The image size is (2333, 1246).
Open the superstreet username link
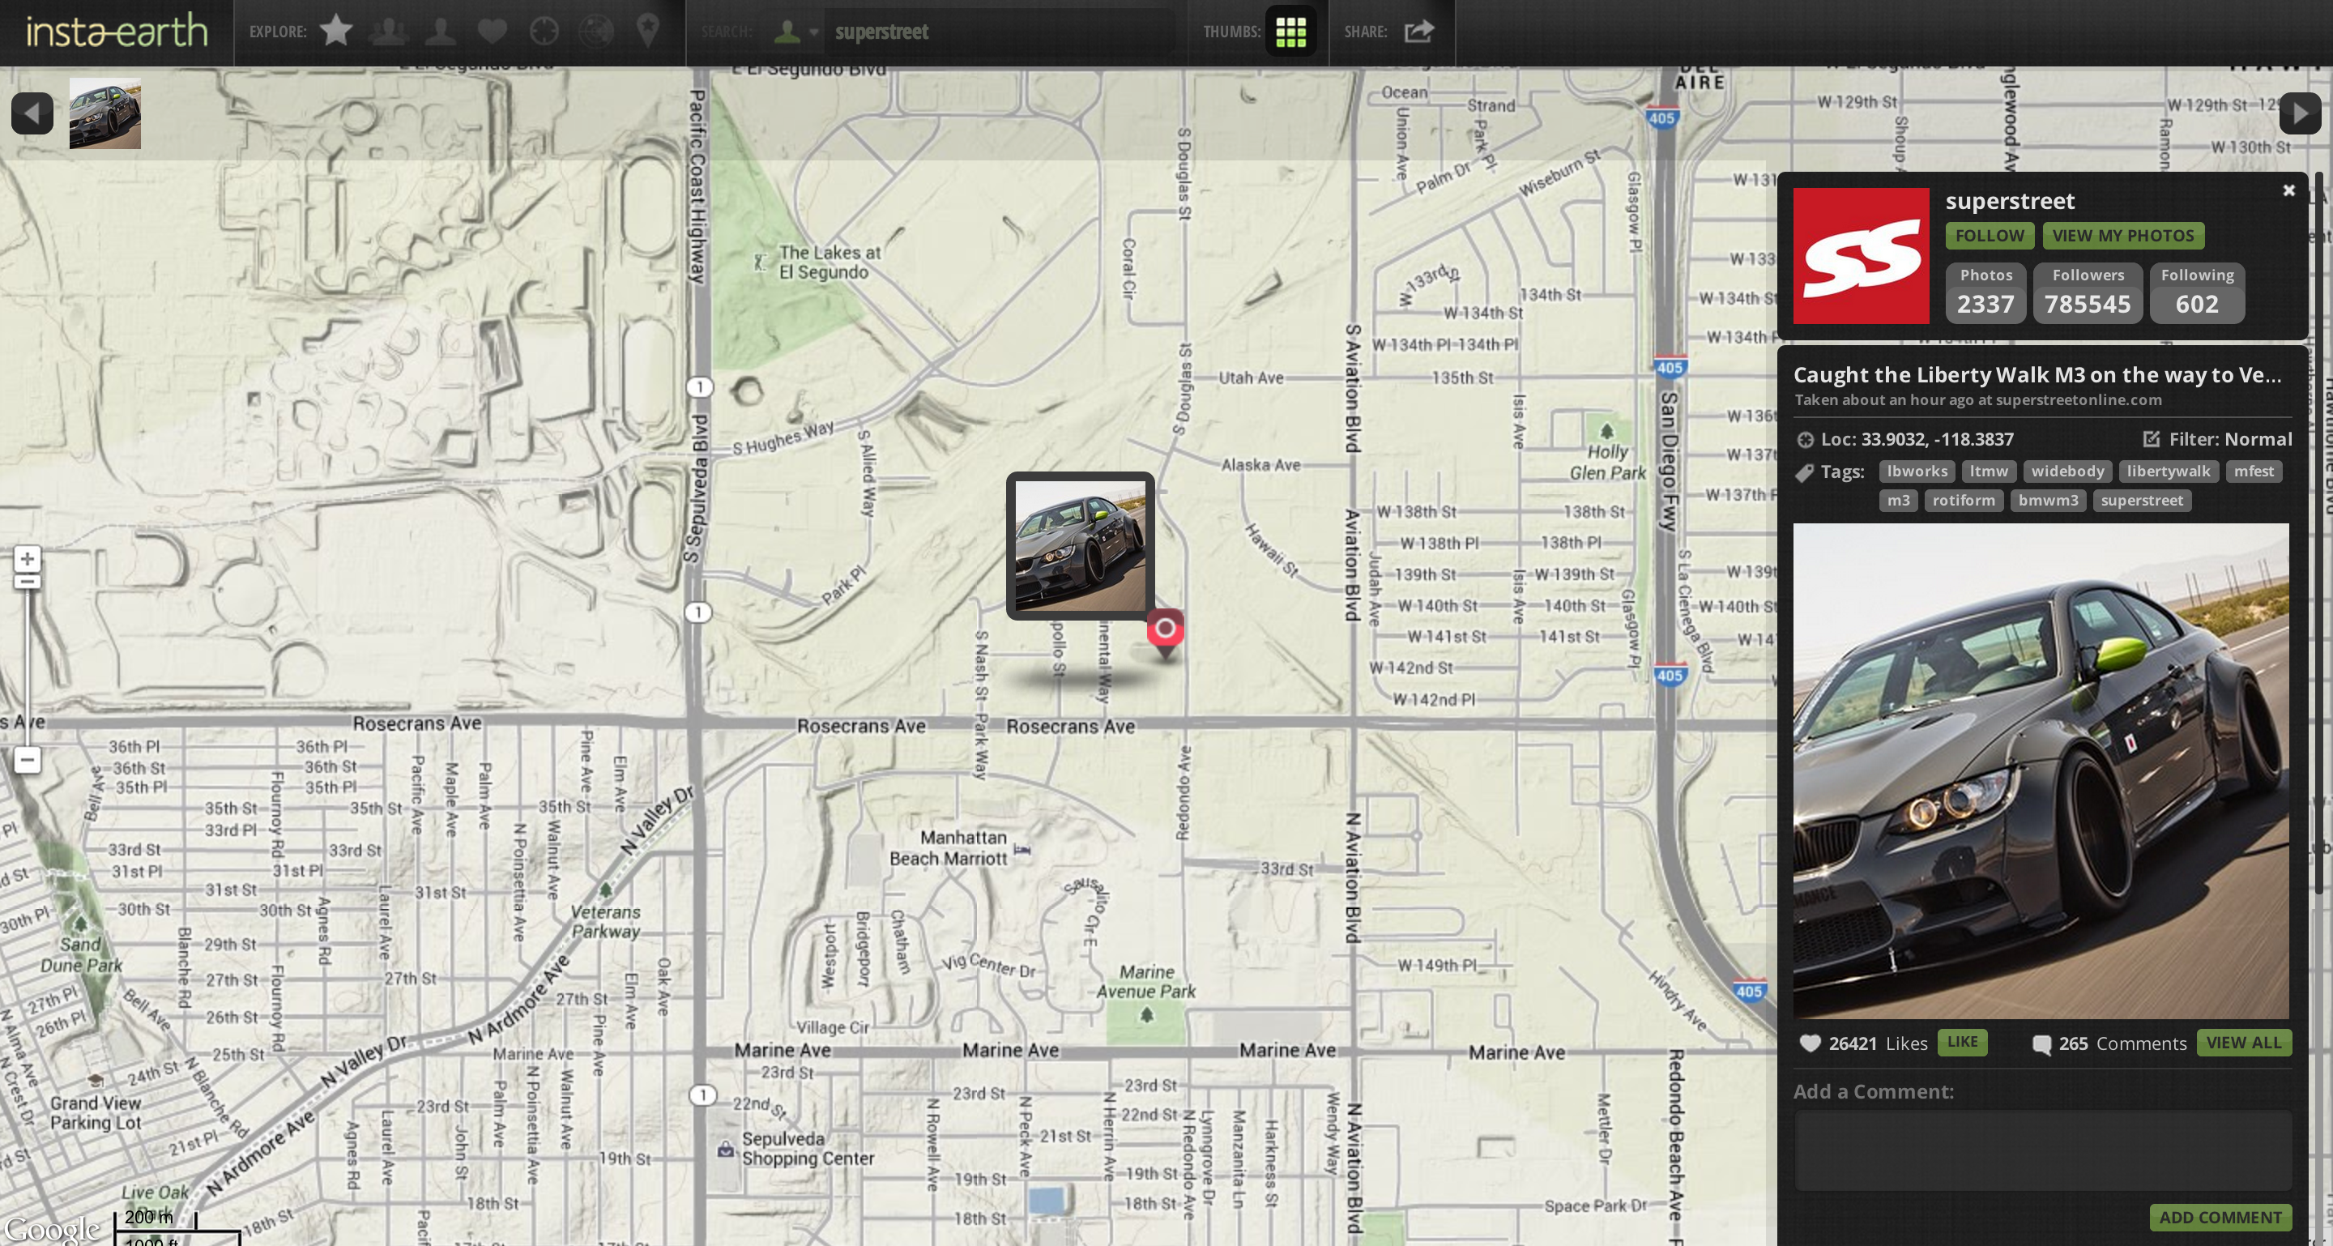tap(2010, 200)
